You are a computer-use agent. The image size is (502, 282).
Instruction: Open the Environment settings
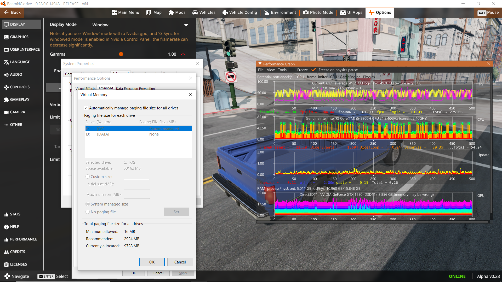coord(280,13)
